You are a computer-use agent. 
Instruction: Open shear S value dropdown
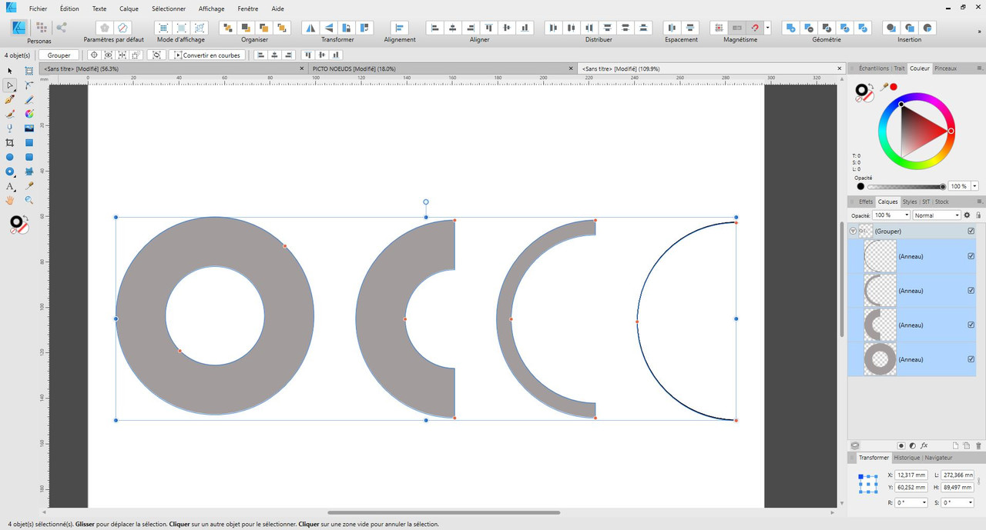coord(970,502)
